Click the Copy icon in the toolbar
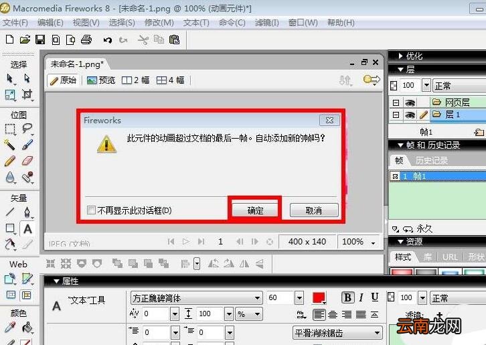 pyautogui.click(x=159, y=40)
